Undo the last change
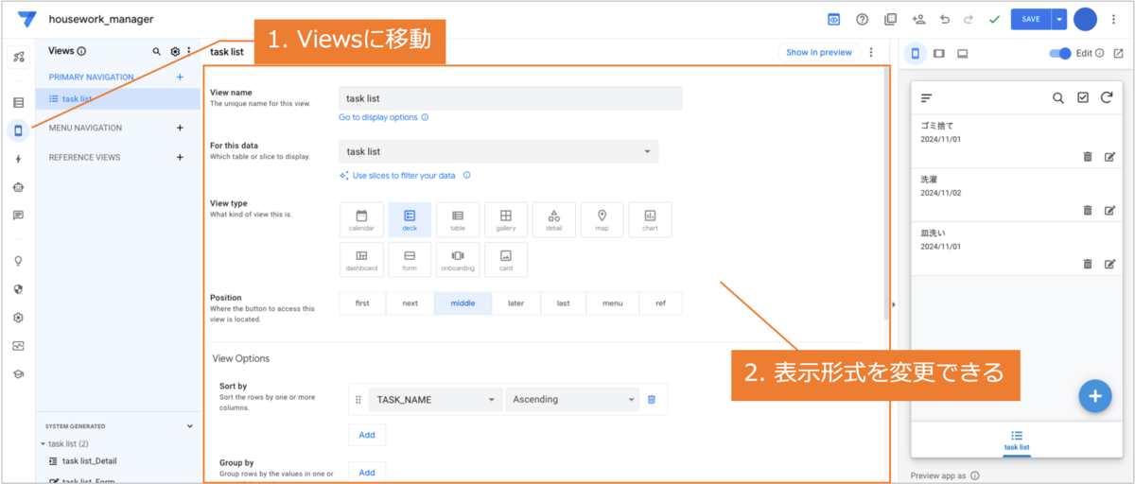The image size is (1135, 484). [x=944, y=19]
